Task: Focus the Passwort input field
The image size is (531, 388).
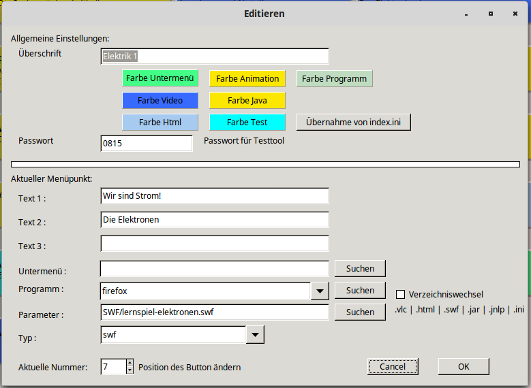Action: click(147, 143)
